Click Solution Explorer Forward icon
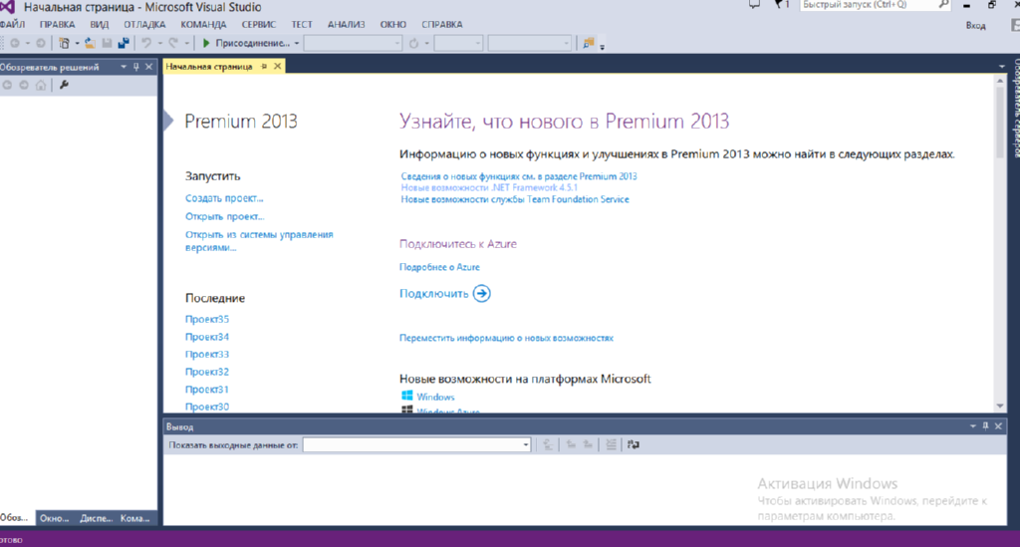1020x547 pixels. [24, 86]
